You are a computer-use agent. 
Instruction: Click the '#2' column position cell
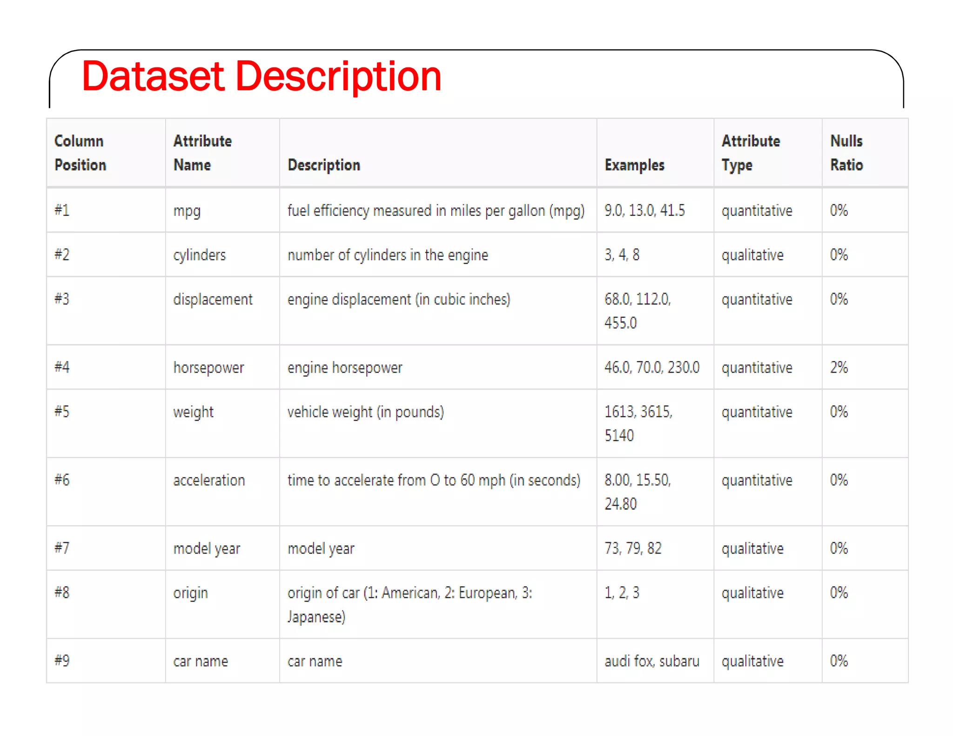tap(106, 254)
